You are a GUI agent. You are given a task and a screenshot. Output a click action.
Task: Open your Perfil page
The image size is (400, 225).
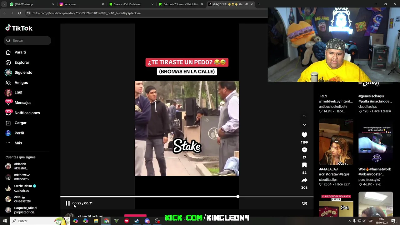[19, 133]
